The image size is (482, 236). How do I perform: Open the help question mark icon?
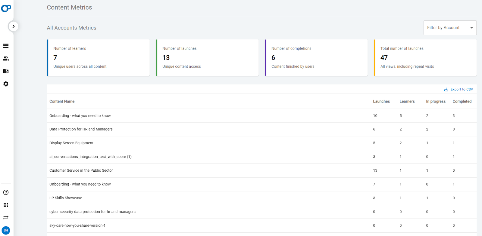[x=6, y=192]
